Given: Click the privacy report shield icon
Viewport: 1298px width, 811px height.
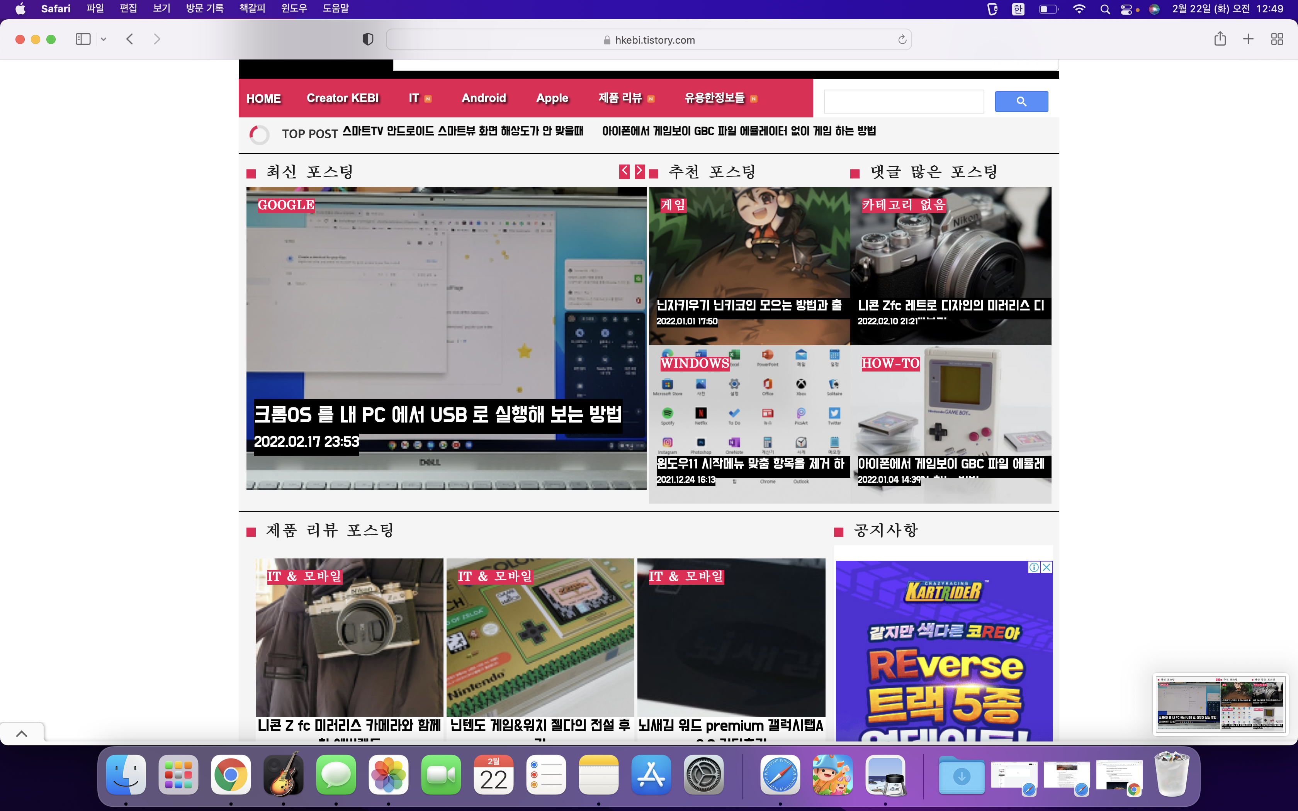Looking at the screenshot, I should (367, 39).
